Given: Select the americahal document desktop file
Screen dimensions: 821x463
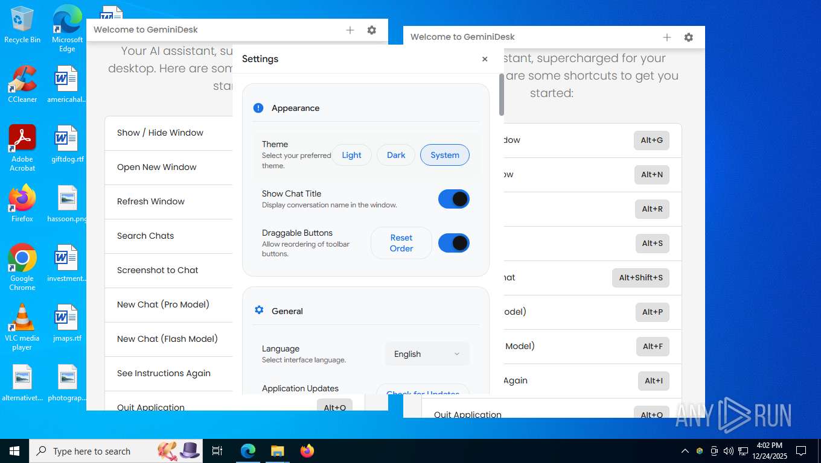Looking at the screenshot, I should click(67, 84).
